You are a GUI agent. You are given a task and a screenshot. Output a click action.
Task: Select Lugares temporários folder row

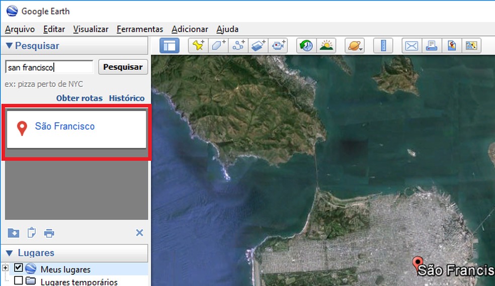(79, 281)
